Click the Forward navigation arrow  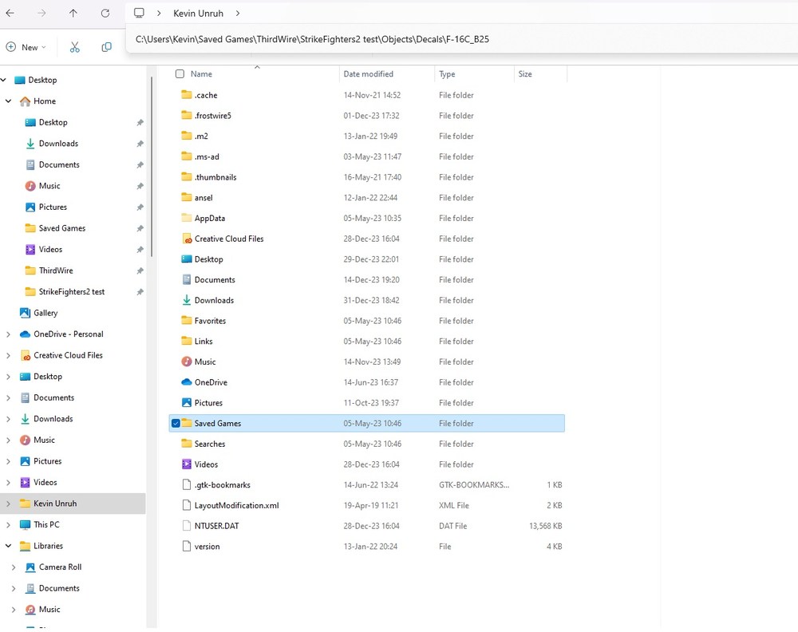pos(41,14)
